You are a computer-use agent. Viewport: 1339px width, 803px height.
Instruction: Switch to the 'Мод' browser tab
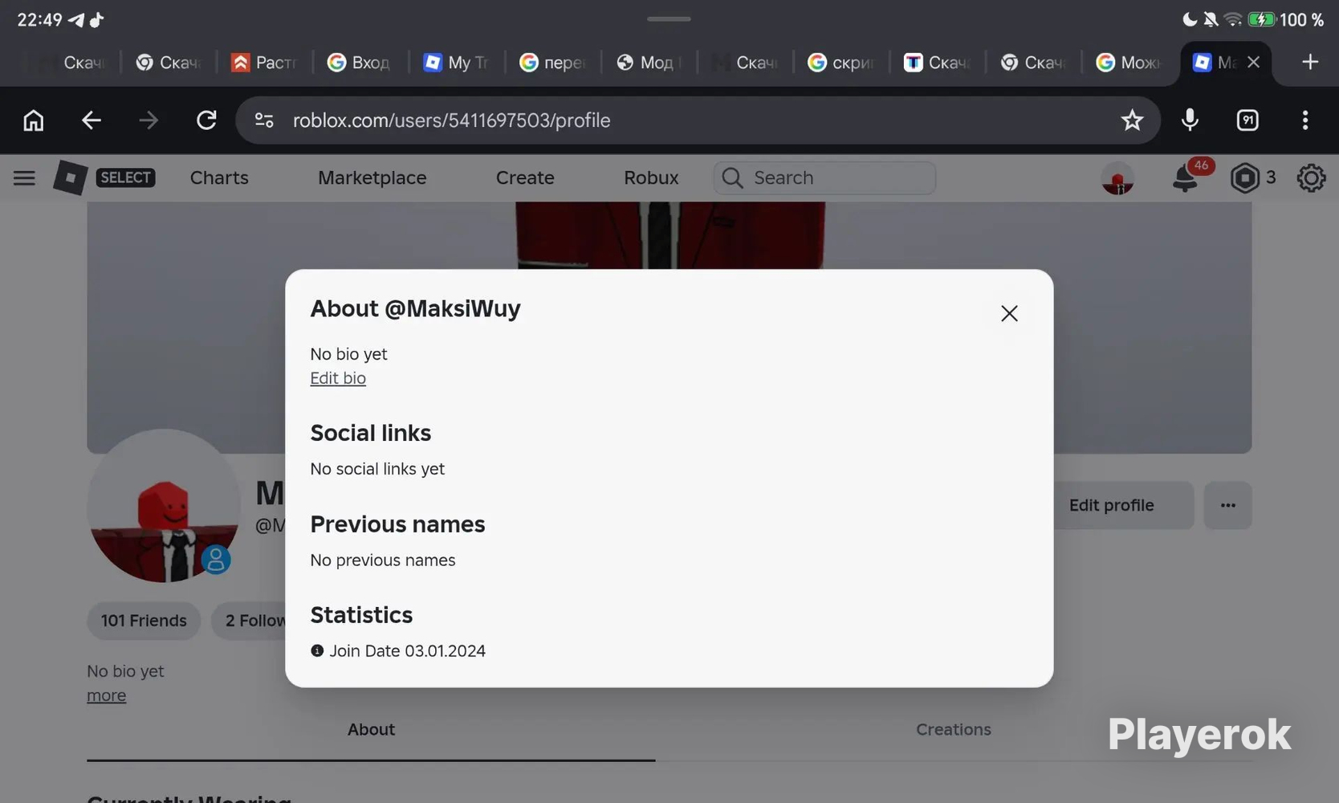tap(649, 62)
